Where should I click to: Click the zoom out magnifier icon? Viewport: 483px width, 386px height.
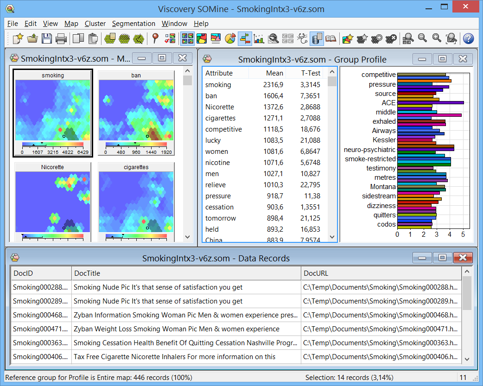point(422,38)
